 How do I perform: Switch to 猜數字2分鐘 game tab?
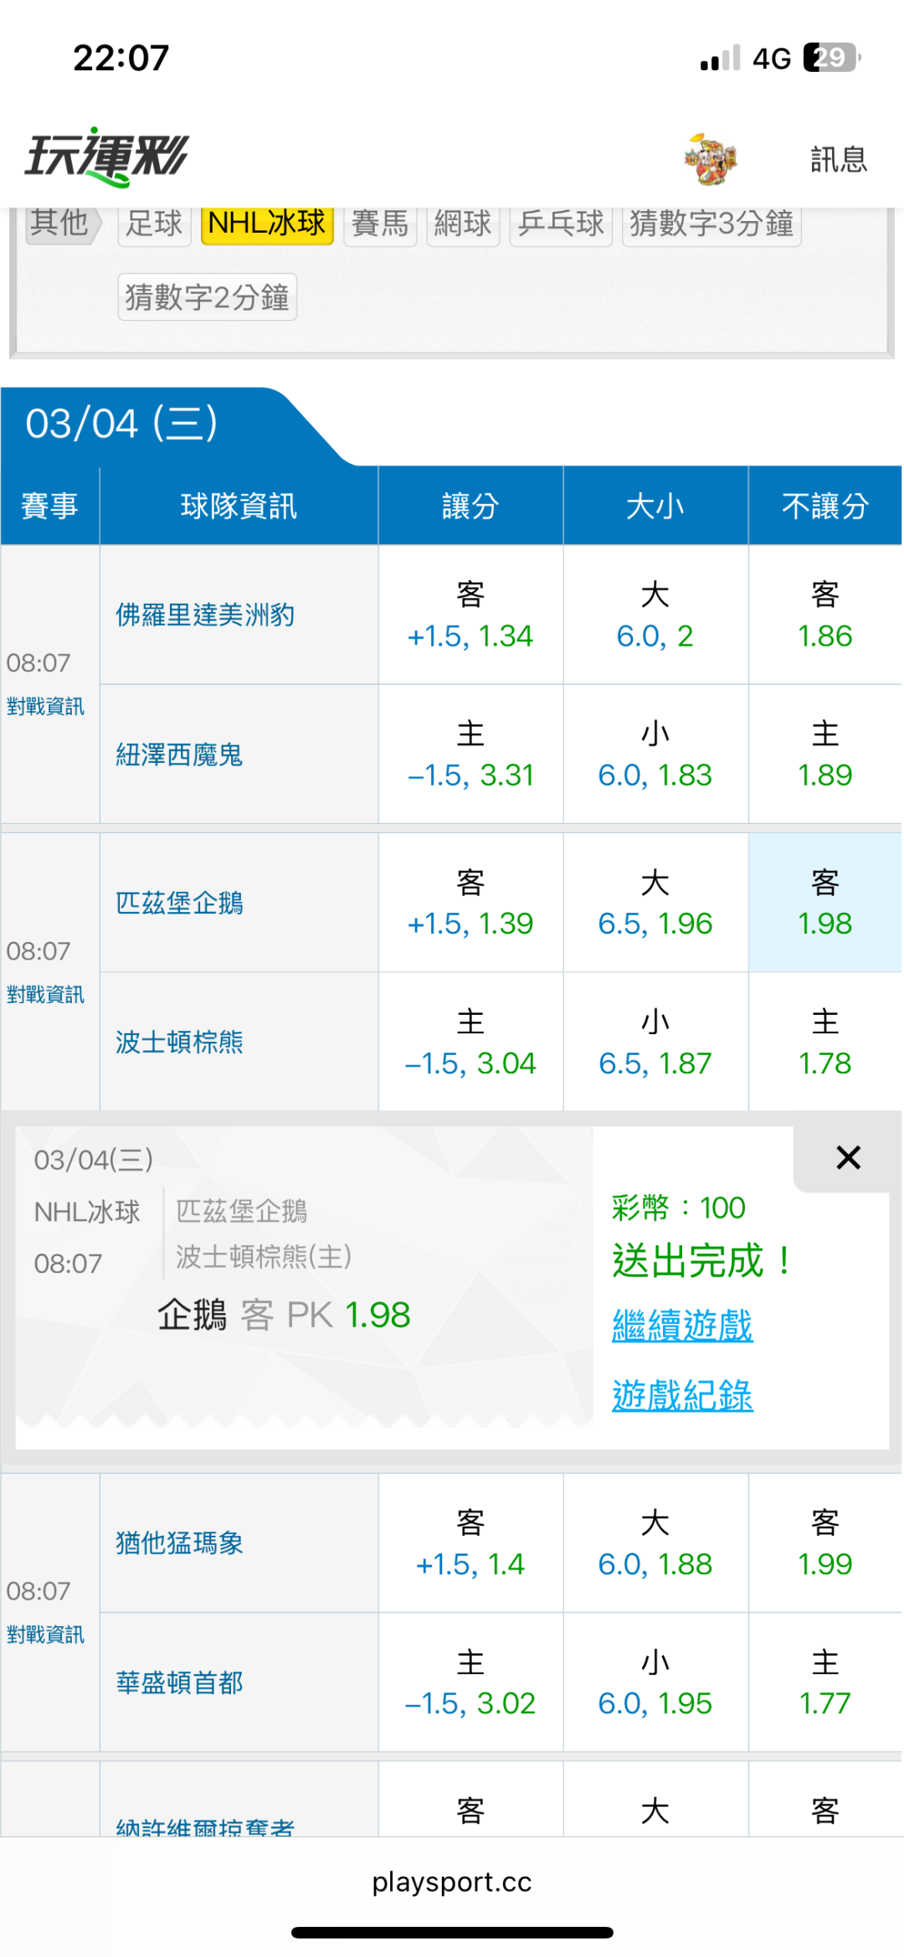coord(207,297)
